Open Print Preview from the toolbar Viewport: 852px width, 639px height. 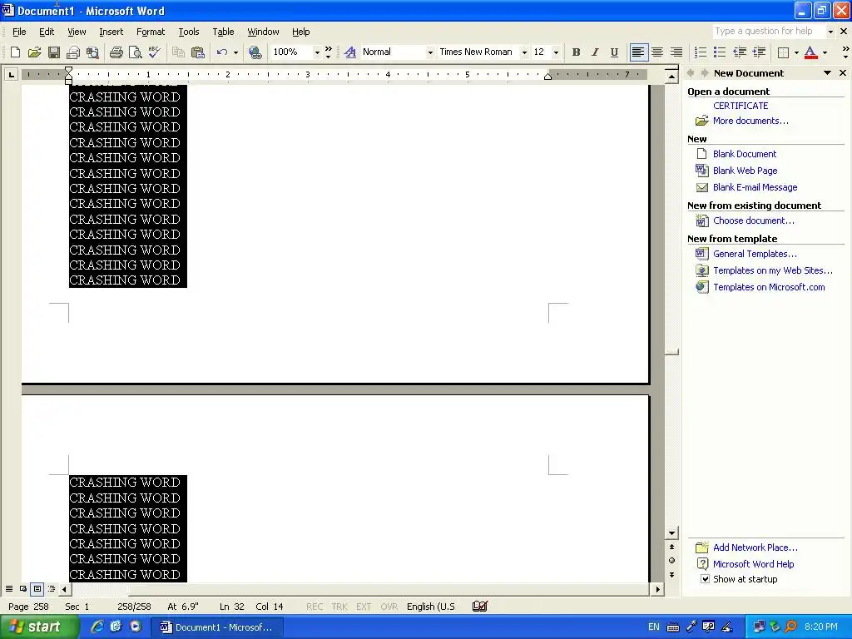pyautogui.click(x=136, y=52)
